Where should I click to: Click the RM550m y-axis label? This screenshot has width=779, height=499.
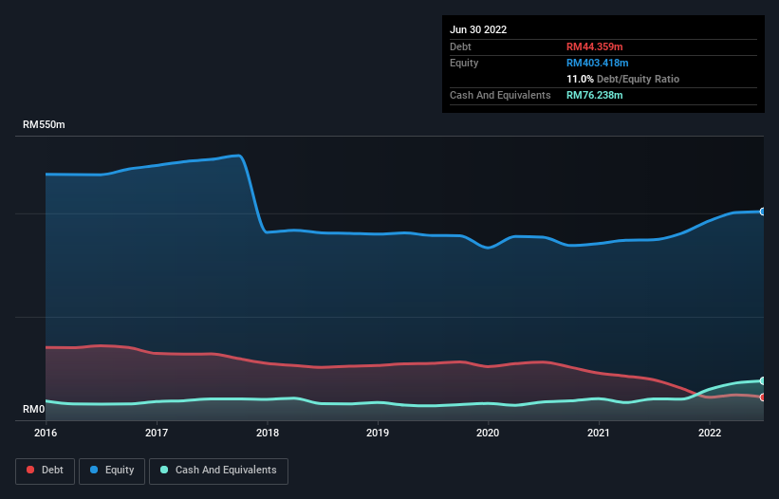44,124
